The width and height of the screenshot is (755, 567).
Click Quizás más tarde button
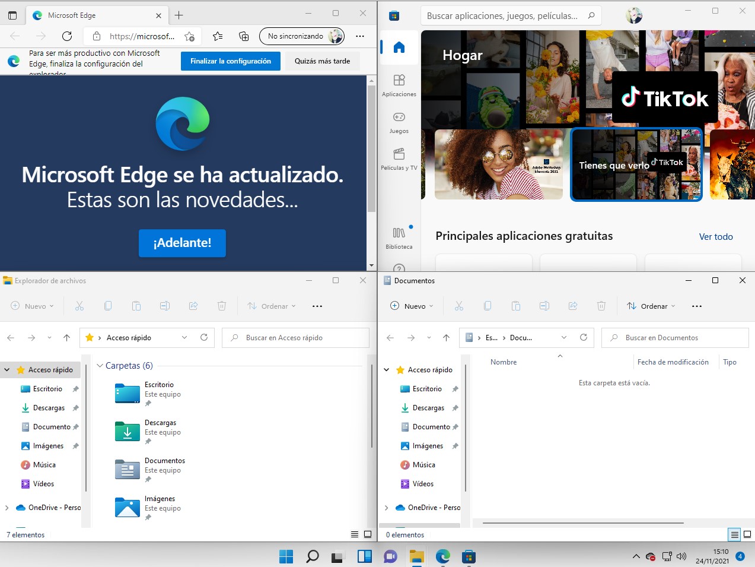click(322, 61)
